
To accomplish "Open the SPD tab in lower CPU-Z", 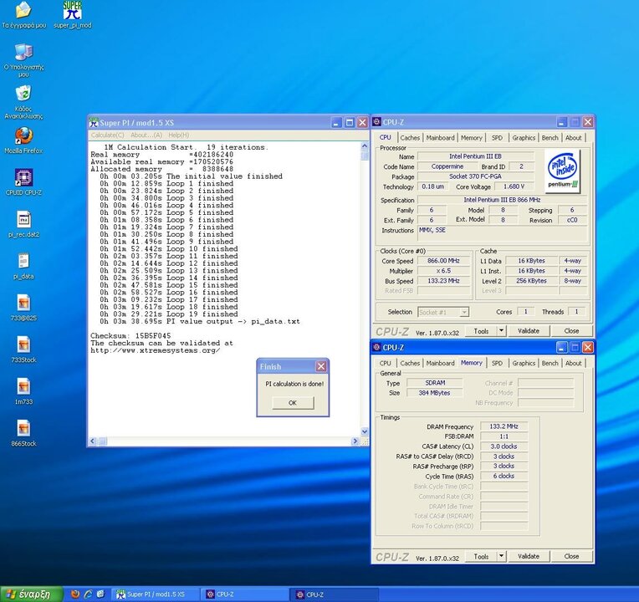I will click(x=497, y=363).
